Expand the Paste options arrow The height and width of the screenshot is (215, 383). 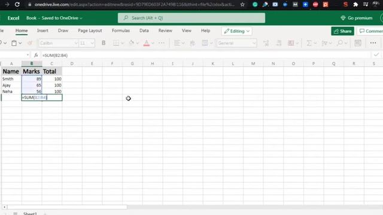tap(20, 43)
